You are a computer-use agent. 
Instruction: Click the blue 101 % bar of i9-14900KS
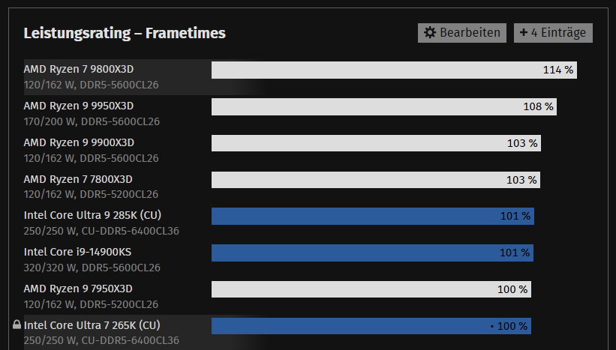coord(371,253)
